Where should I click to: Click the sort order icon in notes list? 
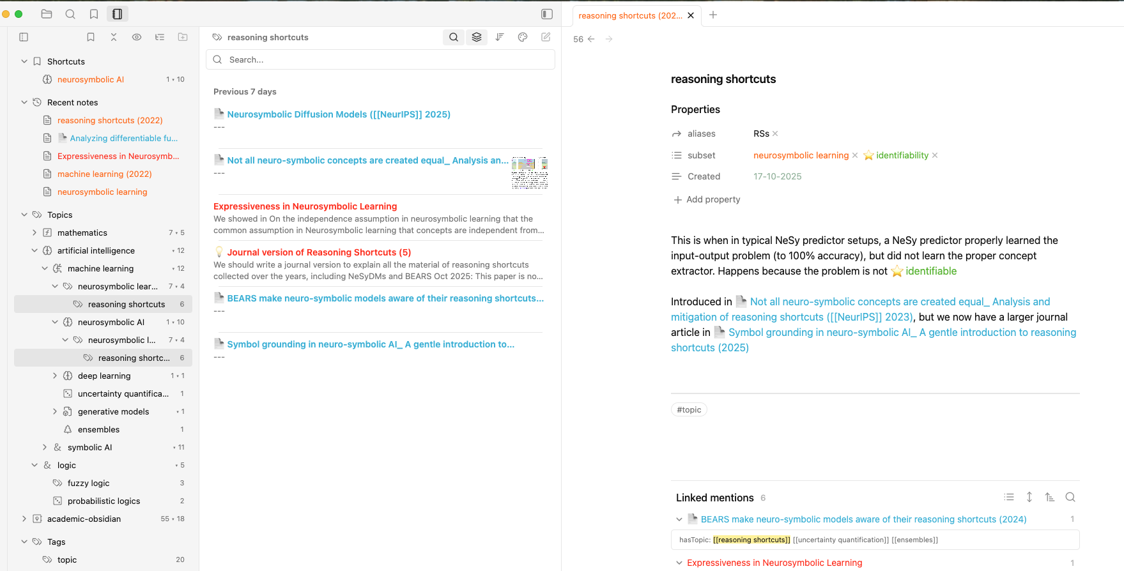pos(500,37)
